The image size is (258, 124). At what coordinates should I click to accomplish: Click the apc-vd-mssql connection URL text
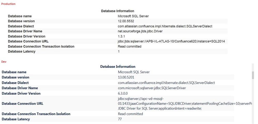pos(141,99)
